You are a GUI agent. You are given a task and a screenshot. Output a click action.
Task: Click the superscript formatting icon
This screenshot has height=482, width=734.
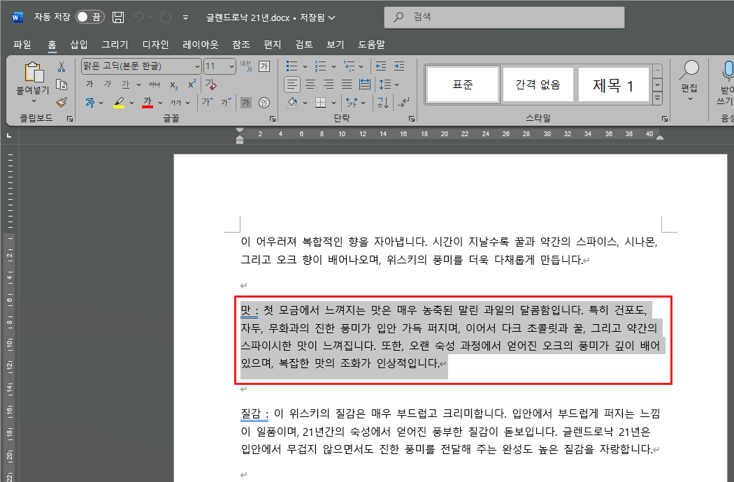pyautogui.click(x=192, y=84)
